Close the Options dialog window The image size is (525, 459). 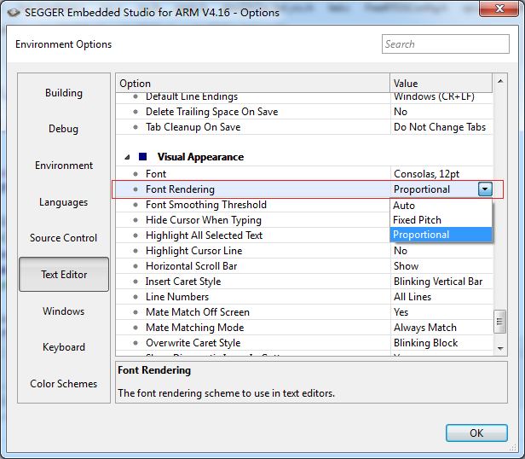(499, 8)
